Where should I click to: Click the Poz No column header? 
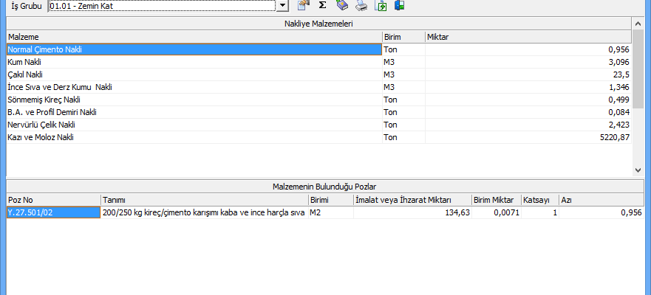(x=53, y=200)
